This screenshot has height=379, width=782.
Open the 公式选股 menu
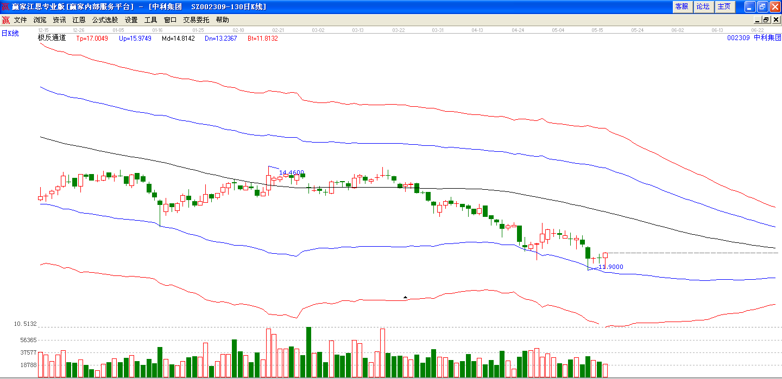[x=105, y=20]
